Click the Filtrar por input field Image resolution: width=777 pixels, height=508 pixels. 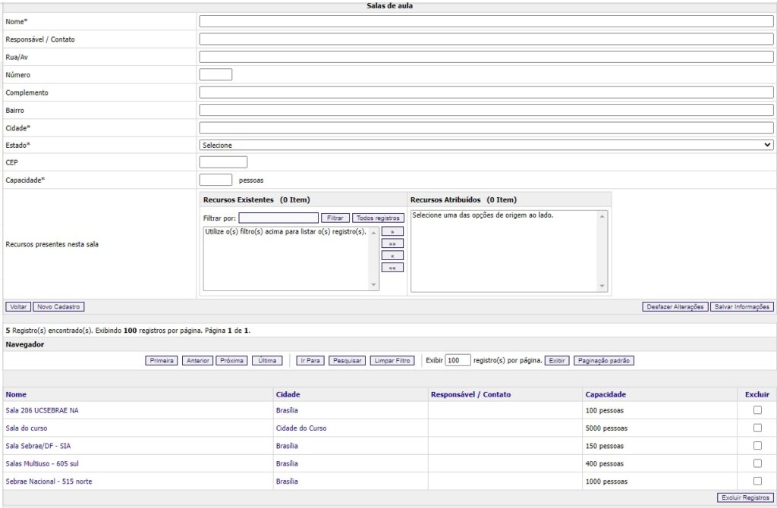coord(278,218)
